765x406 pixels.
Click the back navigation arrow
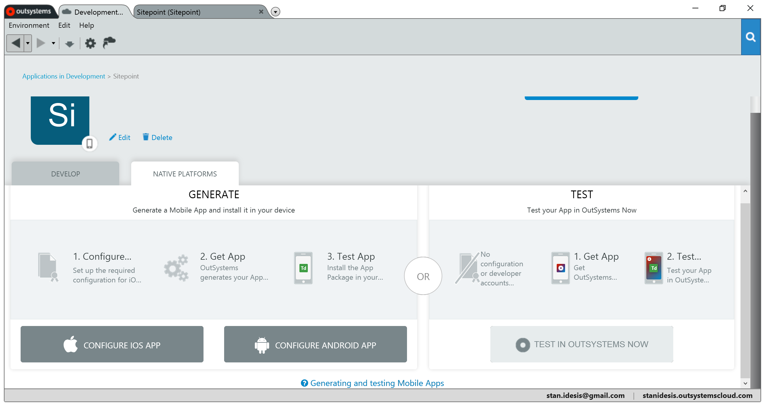[x=16, y=43]
